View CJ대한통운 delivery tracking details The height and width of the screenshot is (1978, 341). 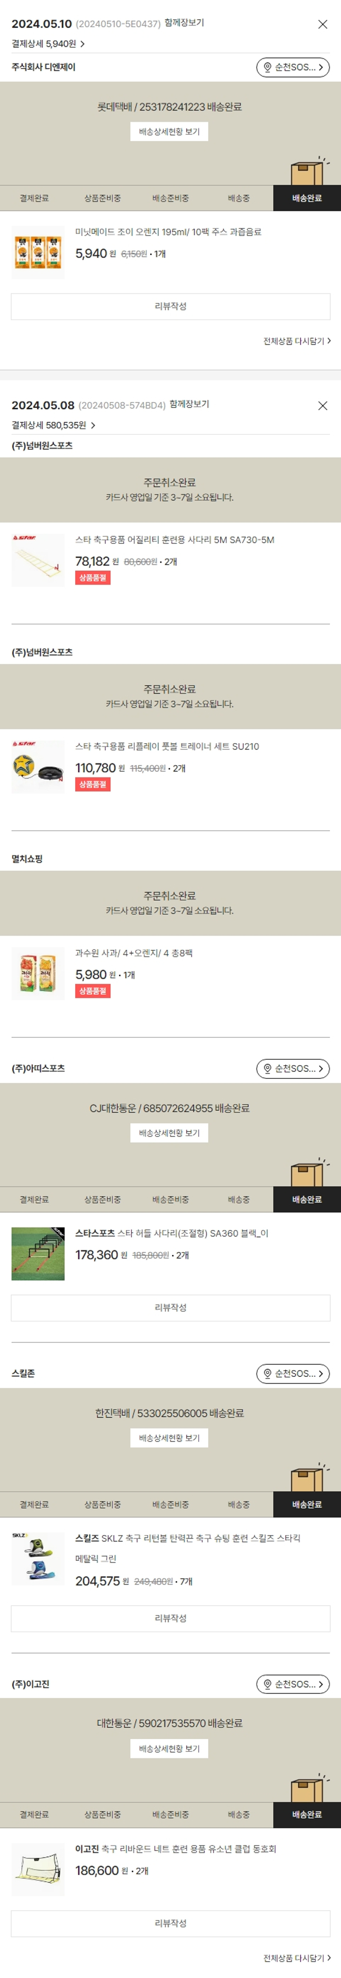pos(169,1132)
